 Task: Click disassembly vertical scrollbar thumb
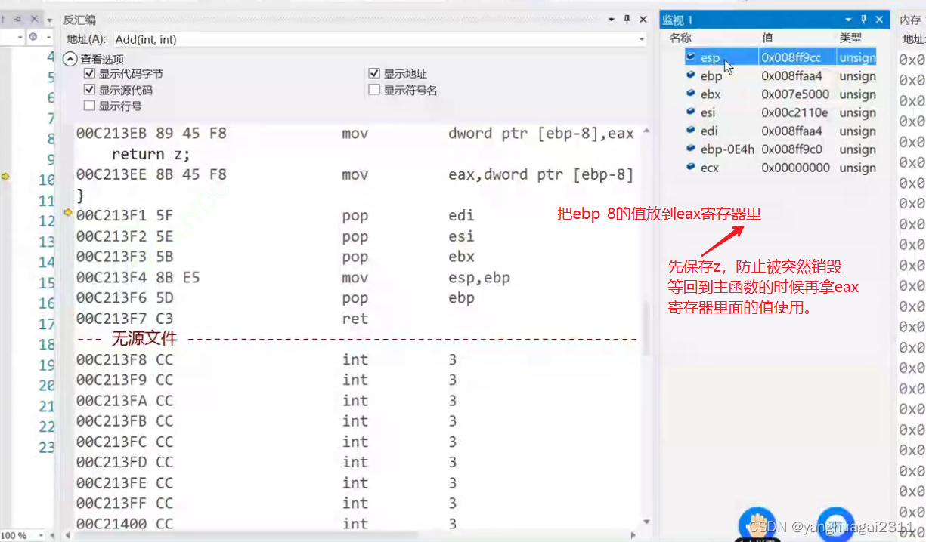646,328
